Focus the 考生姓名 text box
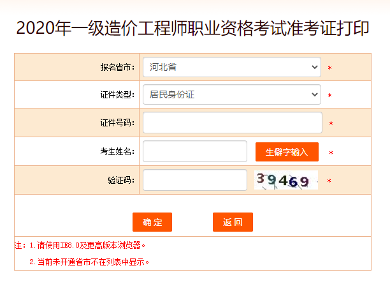The height and width of the screenshot is (284, 390). [194, 152]
